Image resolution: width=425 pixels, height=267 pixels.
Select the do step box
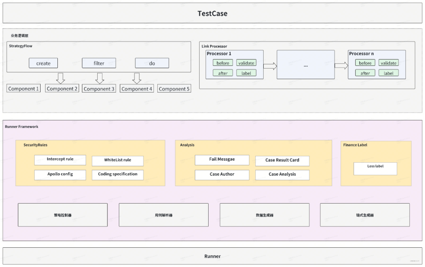pyautogui.click(x=152, y=63)
